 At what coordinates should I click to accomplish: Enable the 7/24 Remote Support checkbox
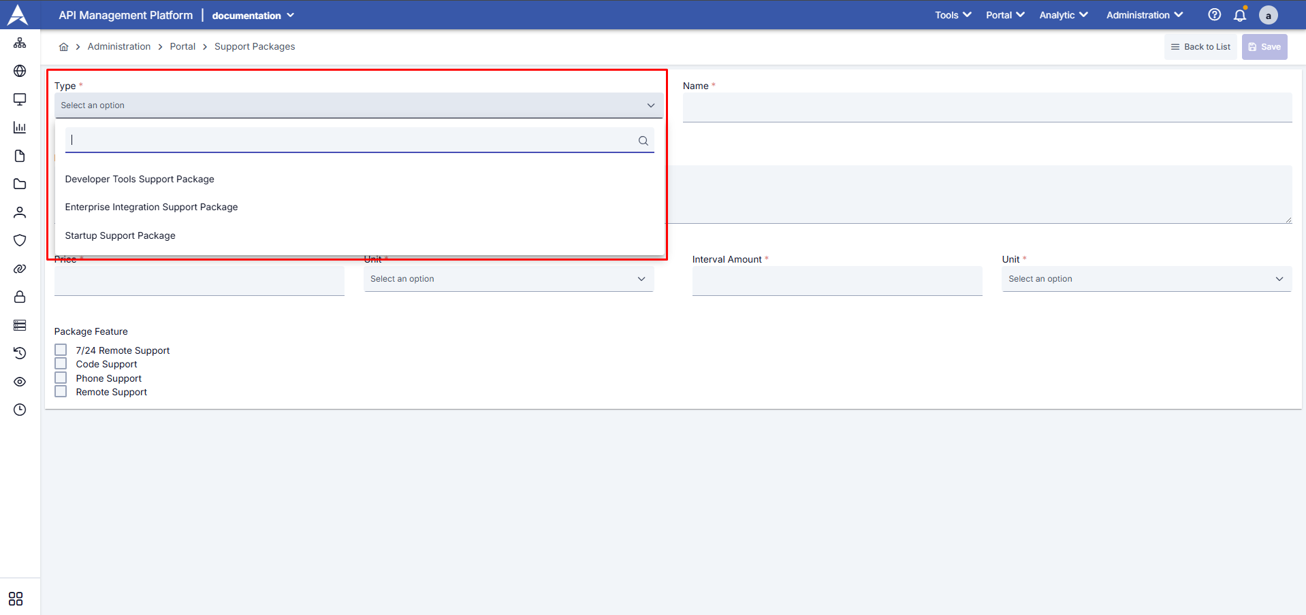click(x=61, y=350)
